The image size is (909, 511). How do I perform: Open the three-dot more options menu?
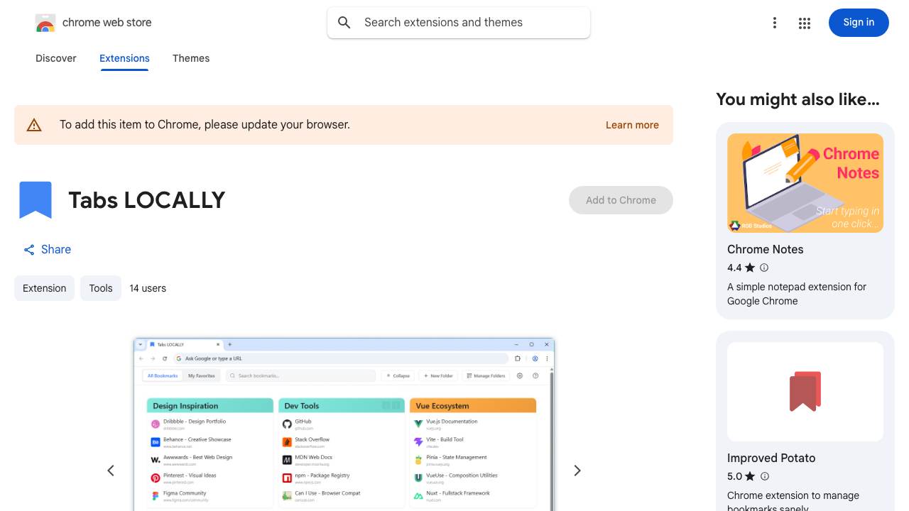775,23
